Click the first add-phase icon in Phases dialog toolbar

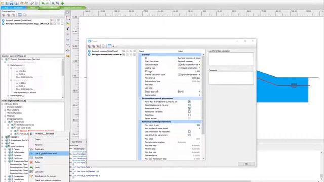(89, 46)
